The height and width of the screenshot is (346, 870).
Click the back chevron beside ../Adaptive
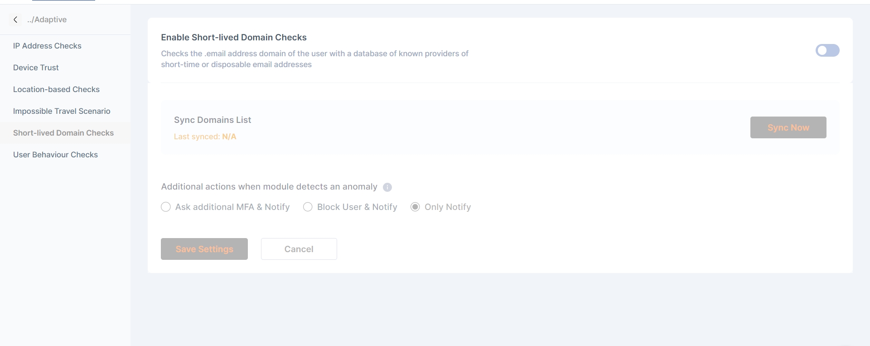pyautogui.click(x=15, y=19)
